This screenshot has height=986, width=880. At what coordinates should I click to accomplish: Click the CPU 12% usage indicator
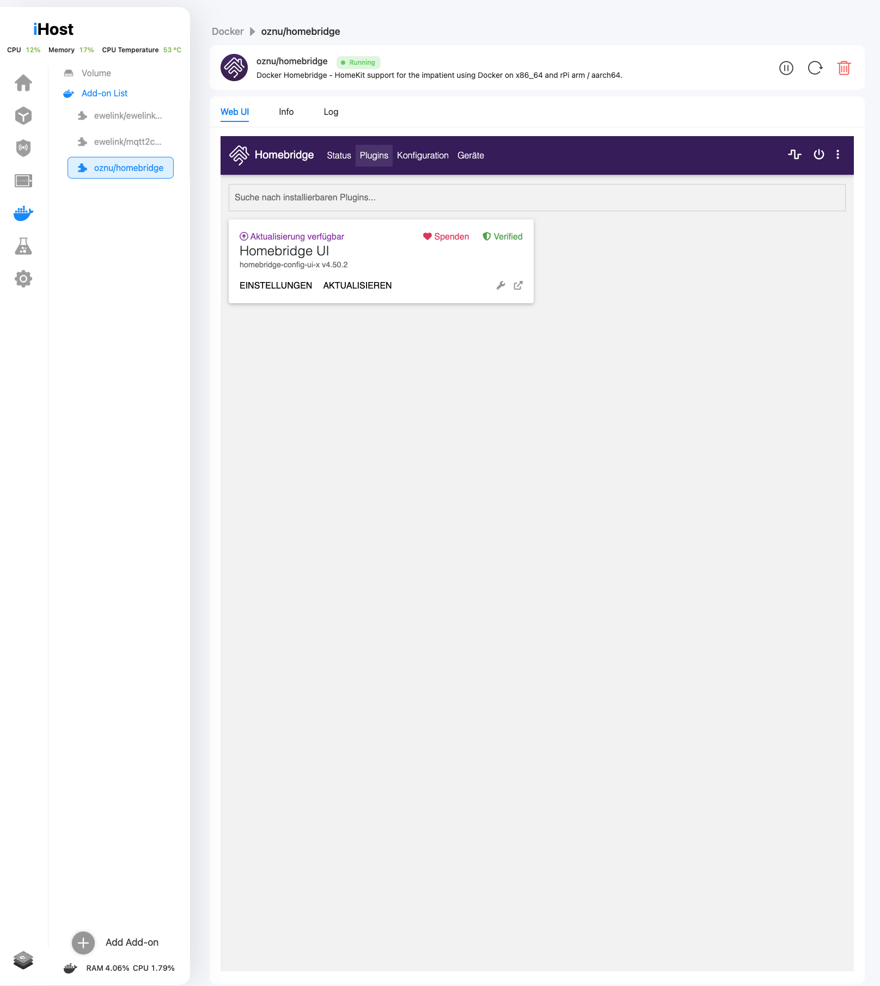tap(24, 50)
